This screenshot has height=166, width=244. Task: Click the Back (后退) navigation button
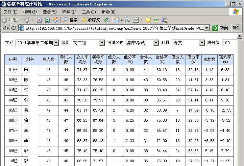pyautogui.click(x=9, y=20)
